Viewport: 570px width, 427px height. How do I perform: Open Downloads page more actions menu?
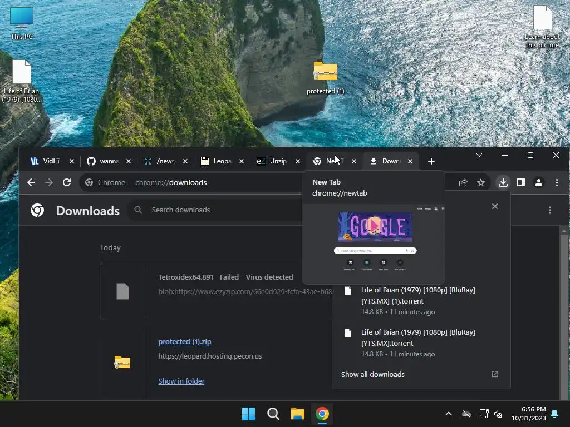549,210
